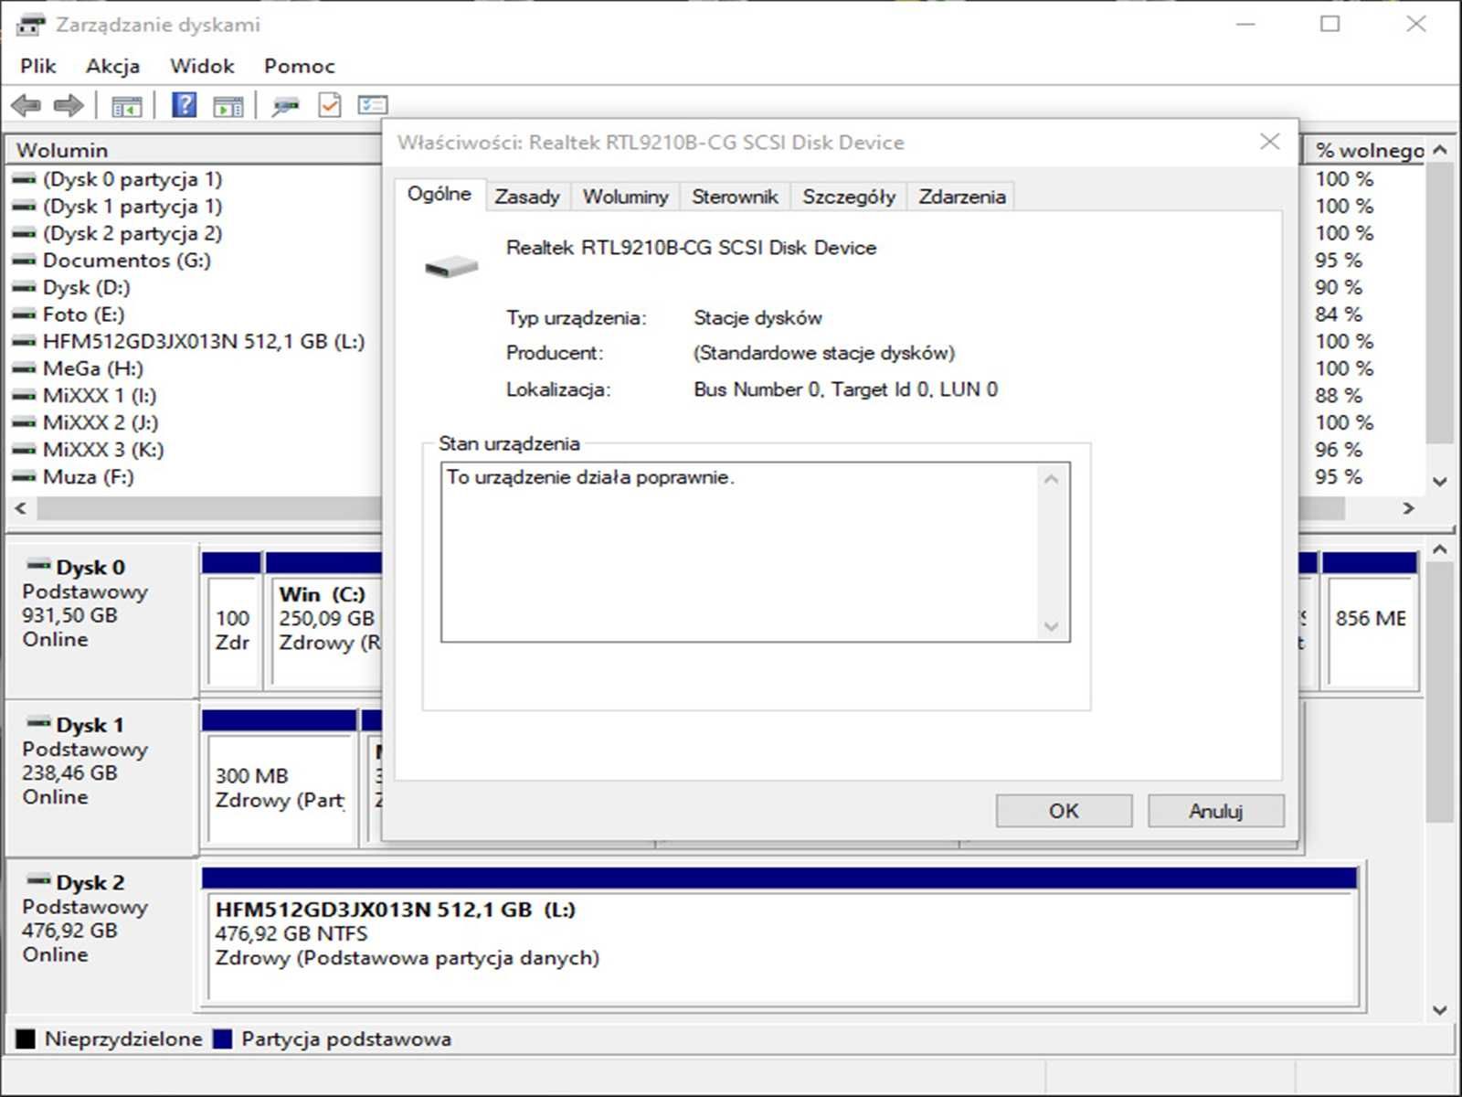The width and height of the screenshot is (1462, 1097).
Task: Select the 856 MB partition on Dysk 0
Action: pyautogui.click(x=1369, y=620)
